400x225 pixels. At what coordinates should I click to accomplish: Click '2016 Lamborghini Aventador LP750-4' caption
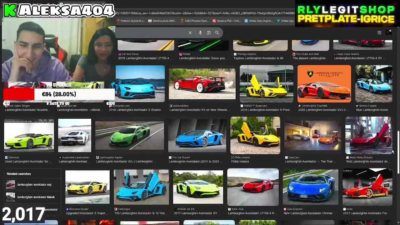tap(145, 58)
